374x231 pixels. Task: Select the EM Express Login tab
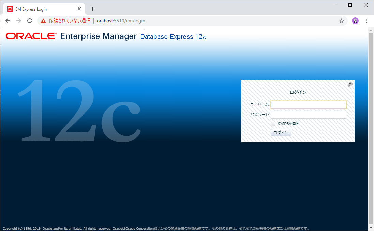pyautogui.click(x=44, y=9)
